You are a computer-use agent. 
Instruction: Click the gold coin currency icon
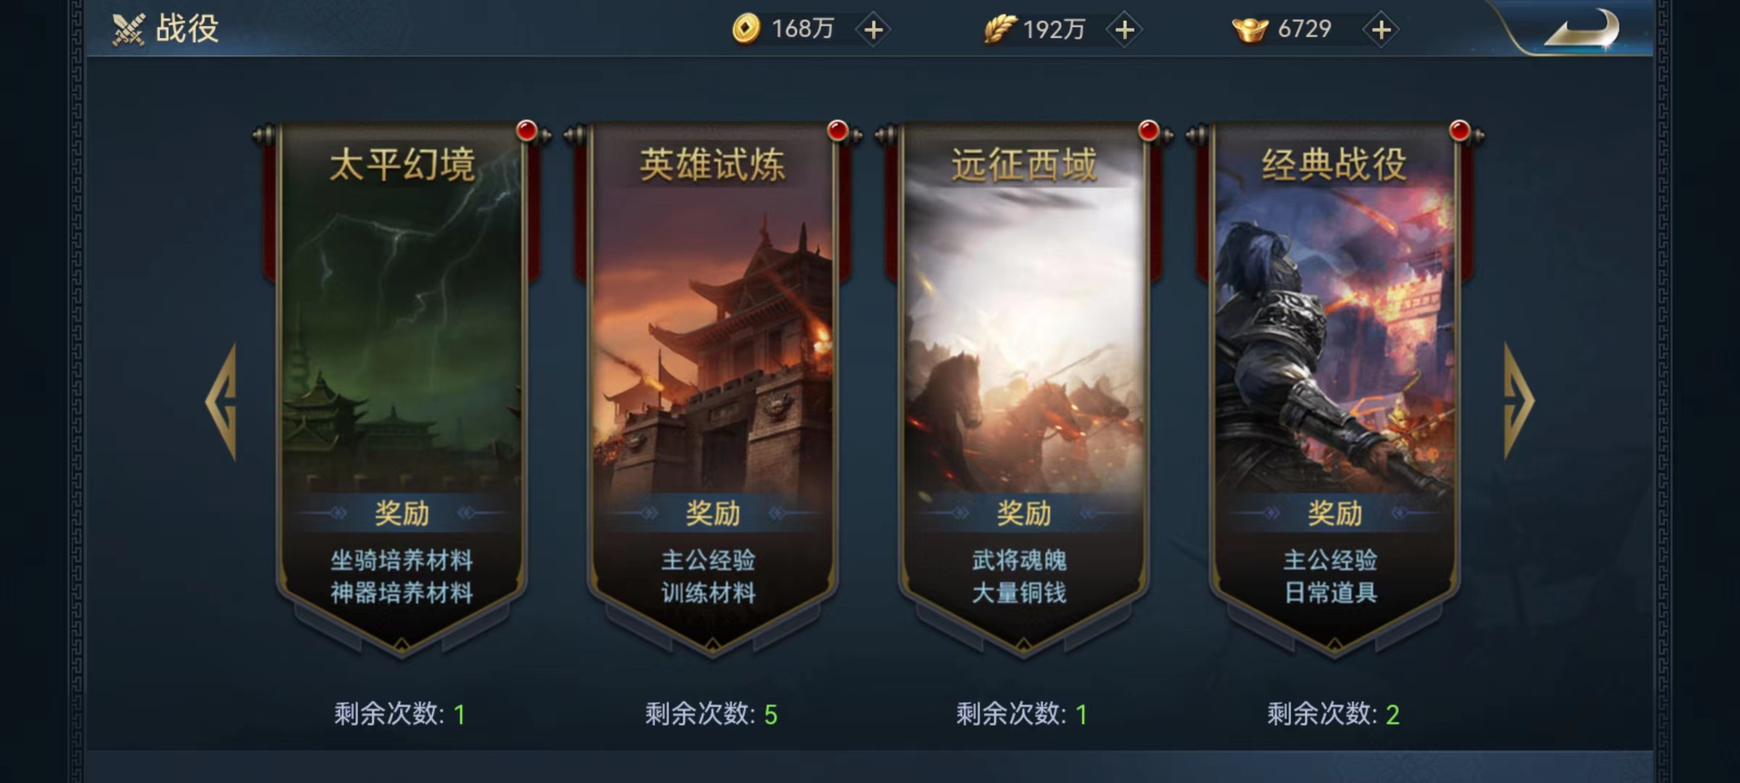tap(746, 29)
